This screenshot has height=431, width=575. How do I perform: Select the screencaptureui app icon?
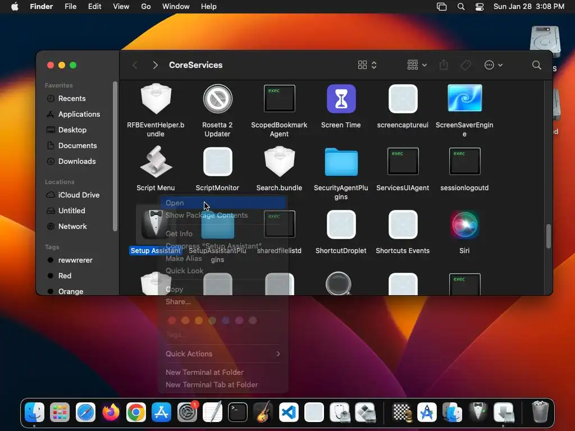click(403, 99)
